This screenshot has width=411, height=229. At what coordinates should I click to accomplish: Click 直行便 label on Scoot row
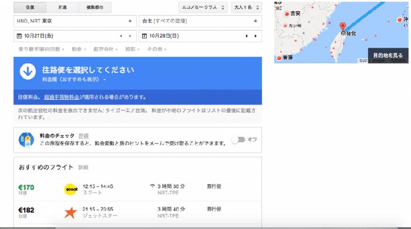coord(214,186)
